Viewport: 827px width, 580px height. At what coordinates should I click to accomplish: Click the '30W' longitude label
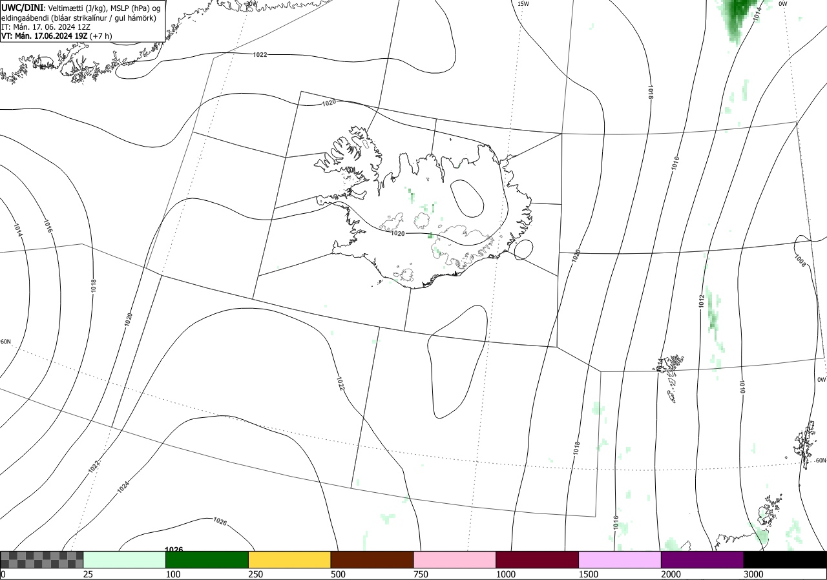[x=251, y=4]
